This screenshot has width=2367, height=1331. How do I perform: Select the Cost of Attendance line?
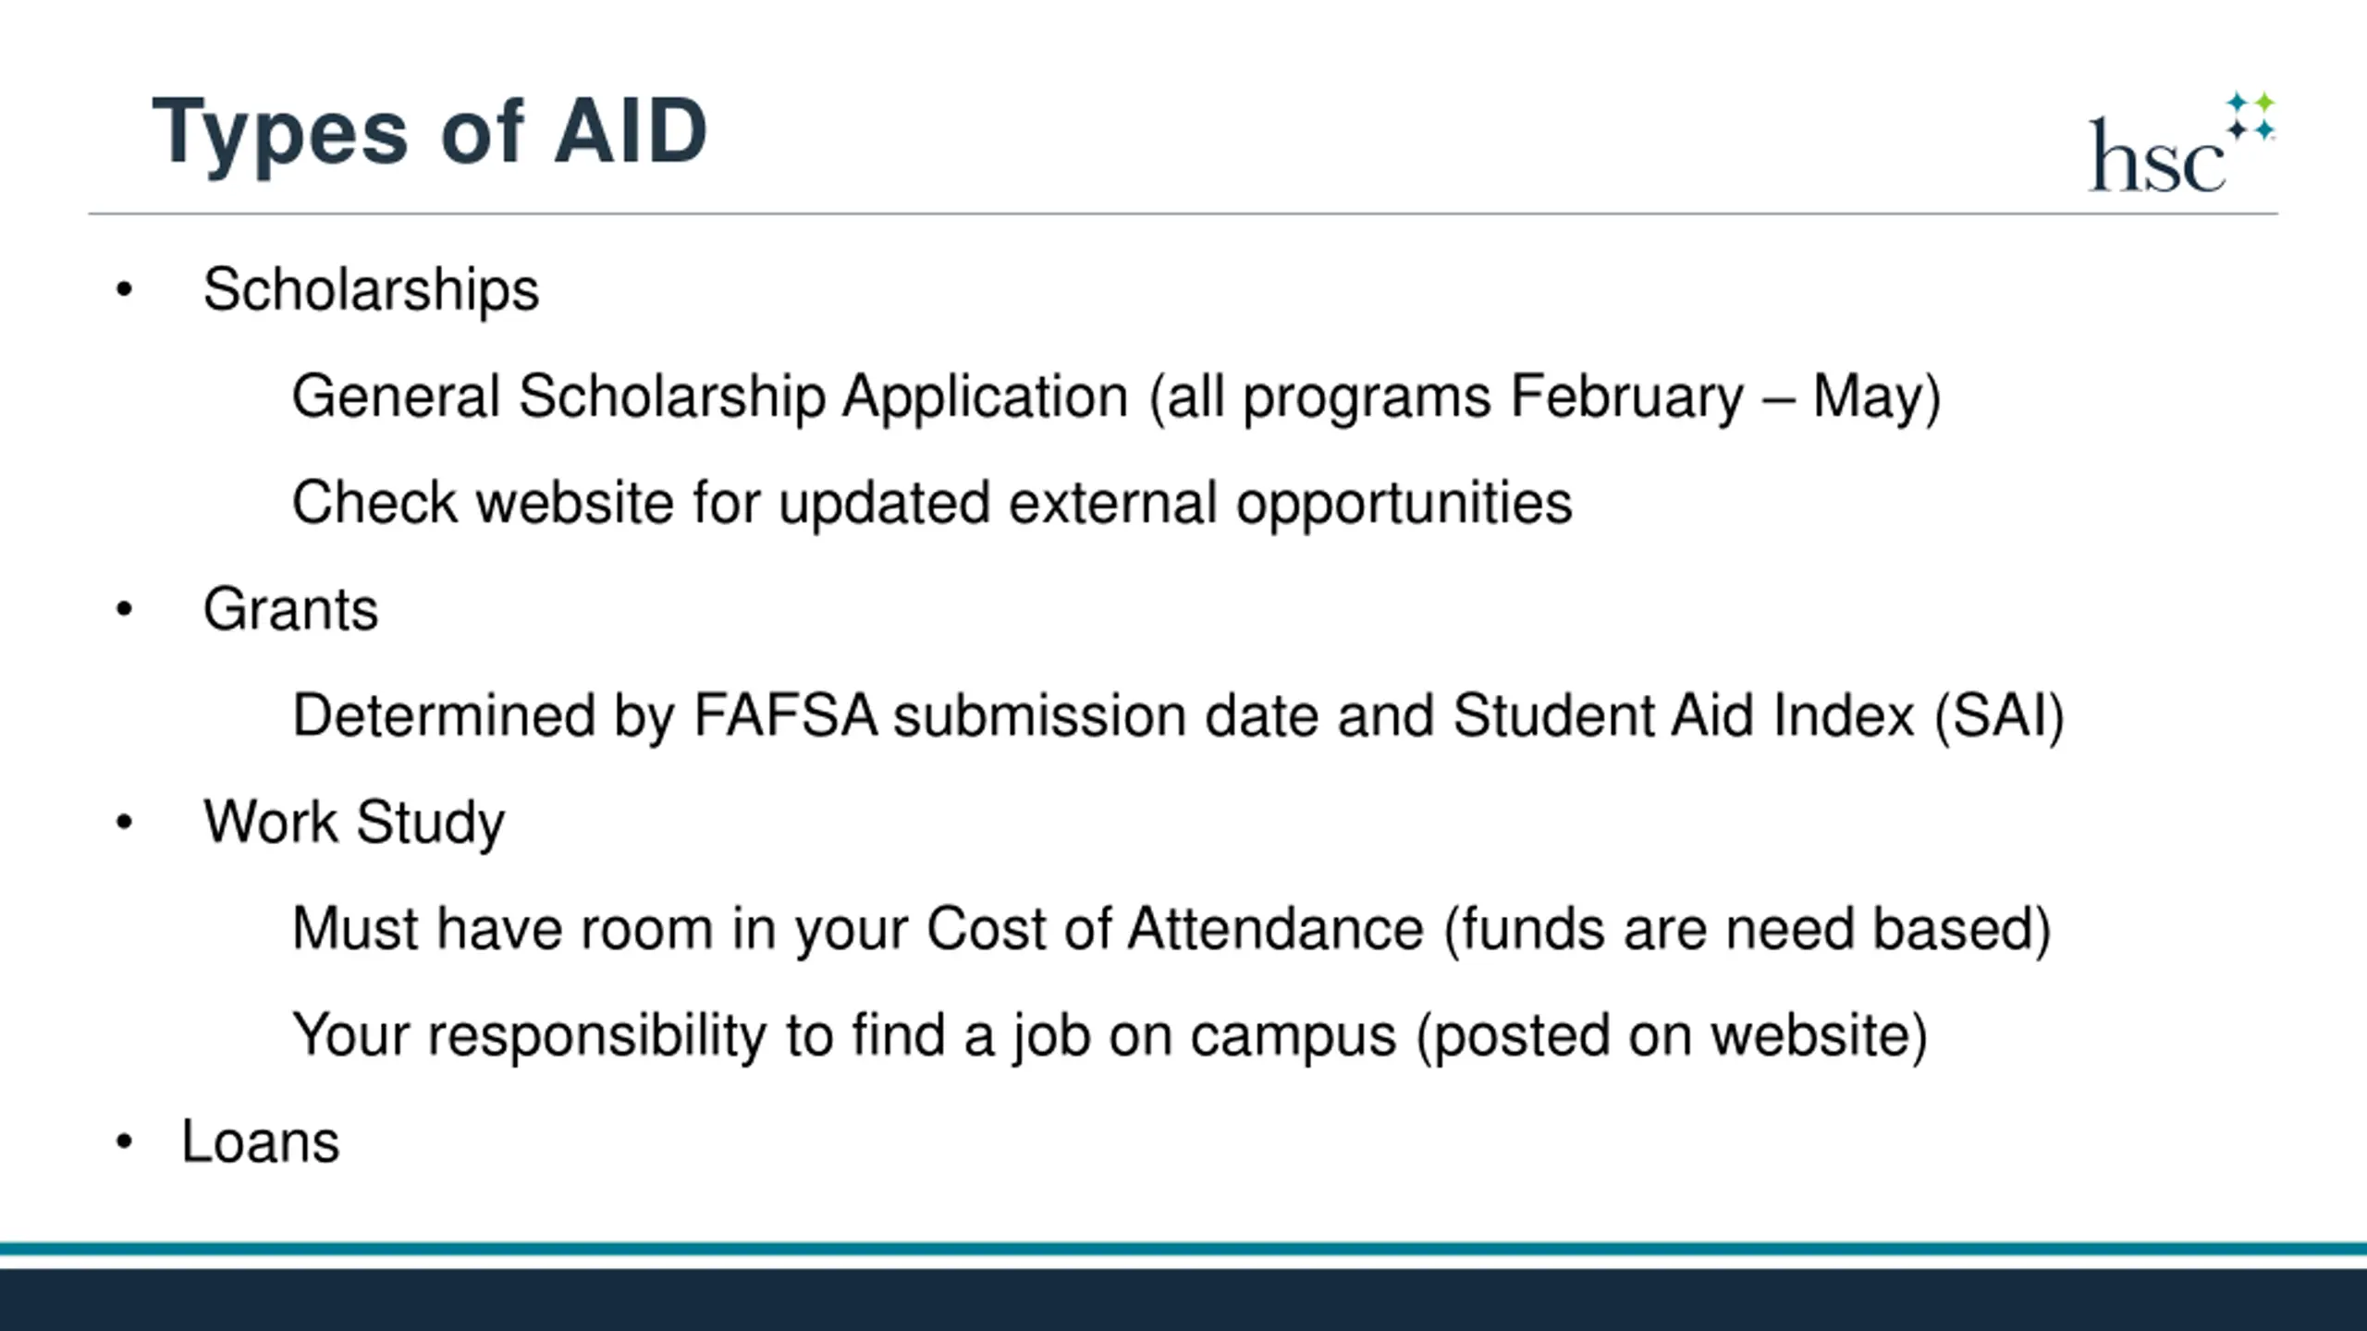[x=1171, y=929]
